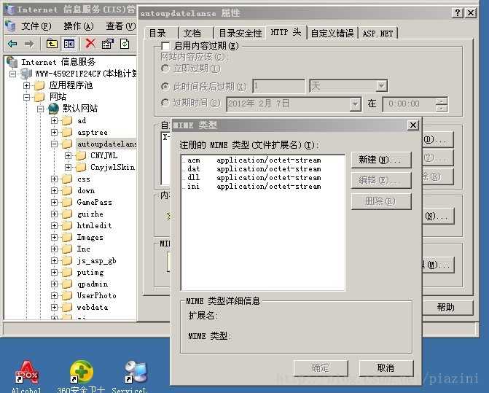Switch to the 自定义错误 tab

(332, 33)
